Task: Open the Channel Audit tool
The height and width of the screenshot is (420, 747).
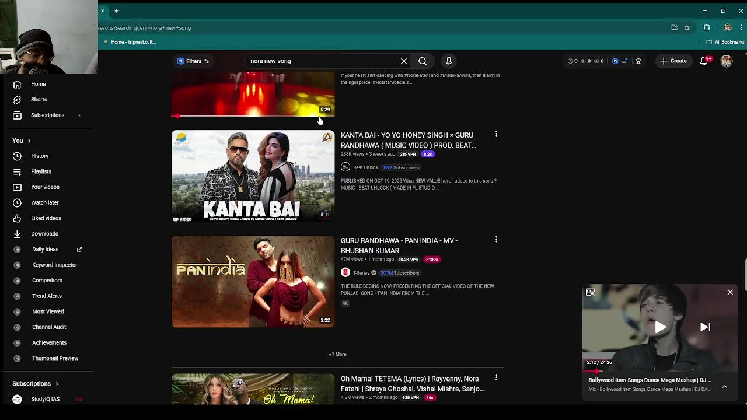Action: pyautogui.click(x=49, y=327)
